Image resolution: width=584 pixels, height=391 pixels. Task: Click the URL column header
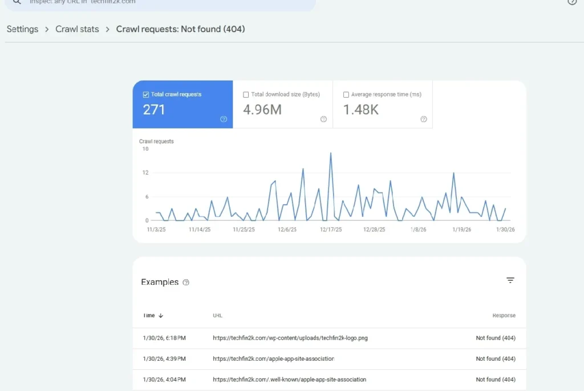point(217,315)
